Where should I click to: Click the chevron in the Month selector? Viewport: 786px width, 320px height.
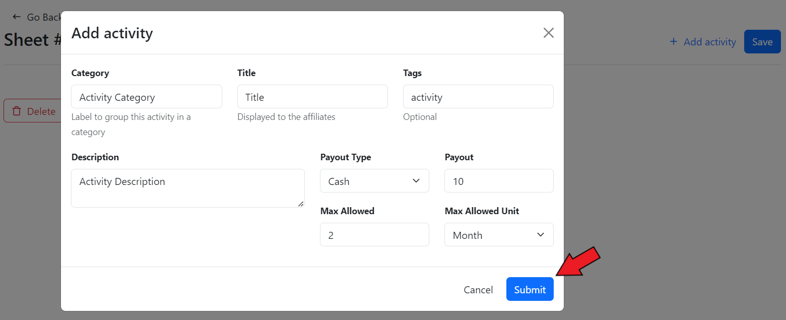541,235
